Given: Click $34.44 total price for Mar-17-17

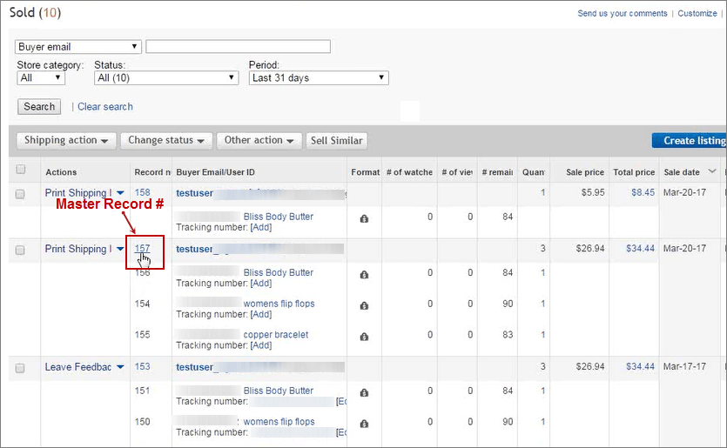Looking at the screenshot, I should tap(640, 366).
